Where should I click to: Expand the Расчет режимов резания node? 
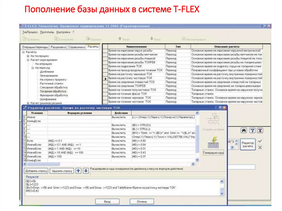(28, 103)
